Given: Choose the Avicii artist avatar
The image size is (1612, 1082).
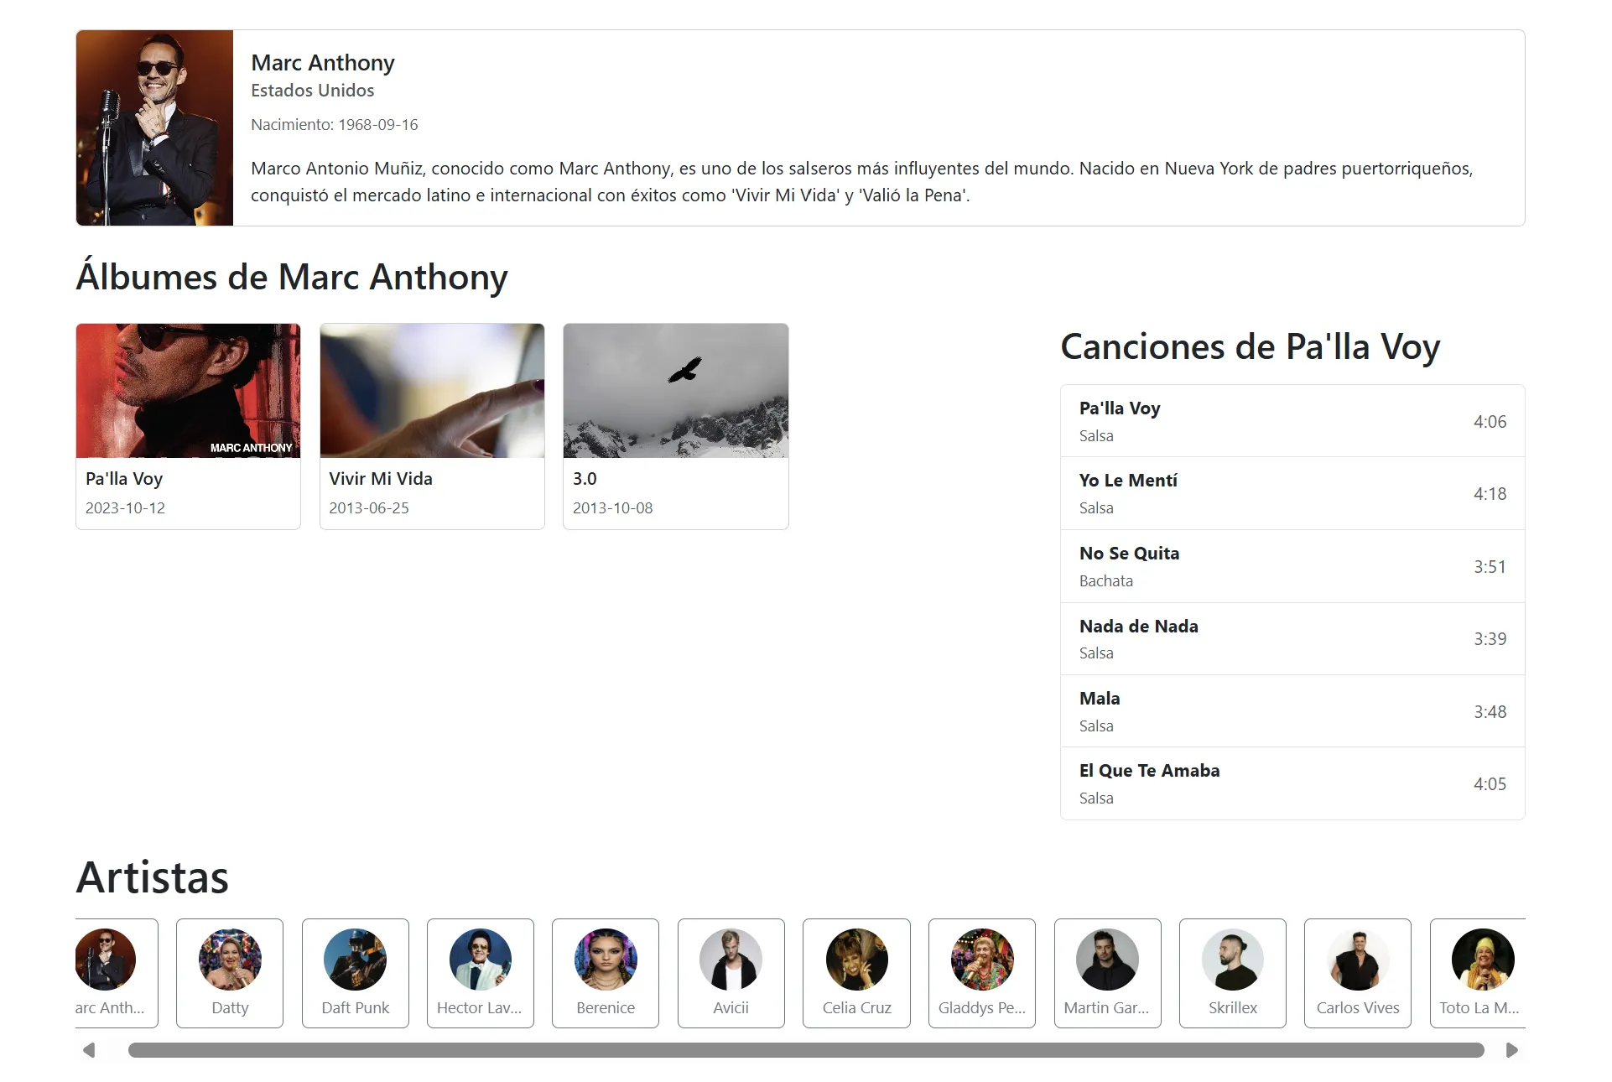Looking at the screenshot, I should coord(731,960).
